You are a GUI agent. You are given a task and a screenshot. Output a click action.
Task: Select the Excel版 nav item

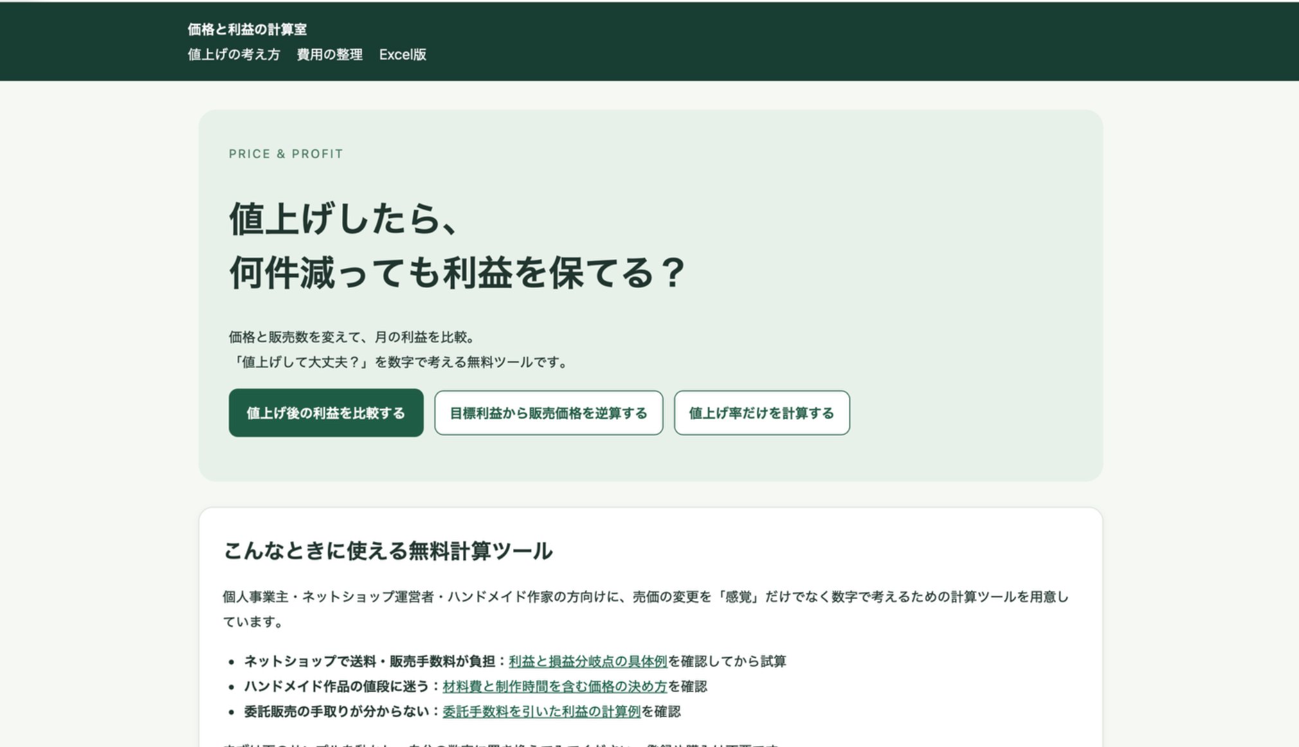click(x=403, y=55)
